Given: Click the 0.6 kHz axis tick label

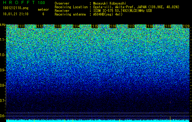Looking at the screenshot, I should [2, 116].
